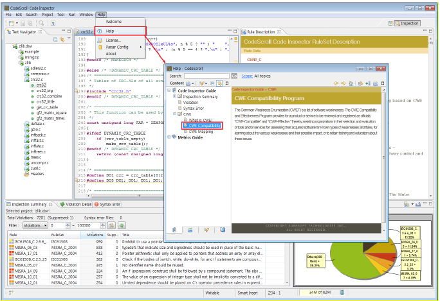This screenshot has width=440, height=301.
Task: Click the Open Perspective icon beside Inspection
Action: tap(390, 23)
